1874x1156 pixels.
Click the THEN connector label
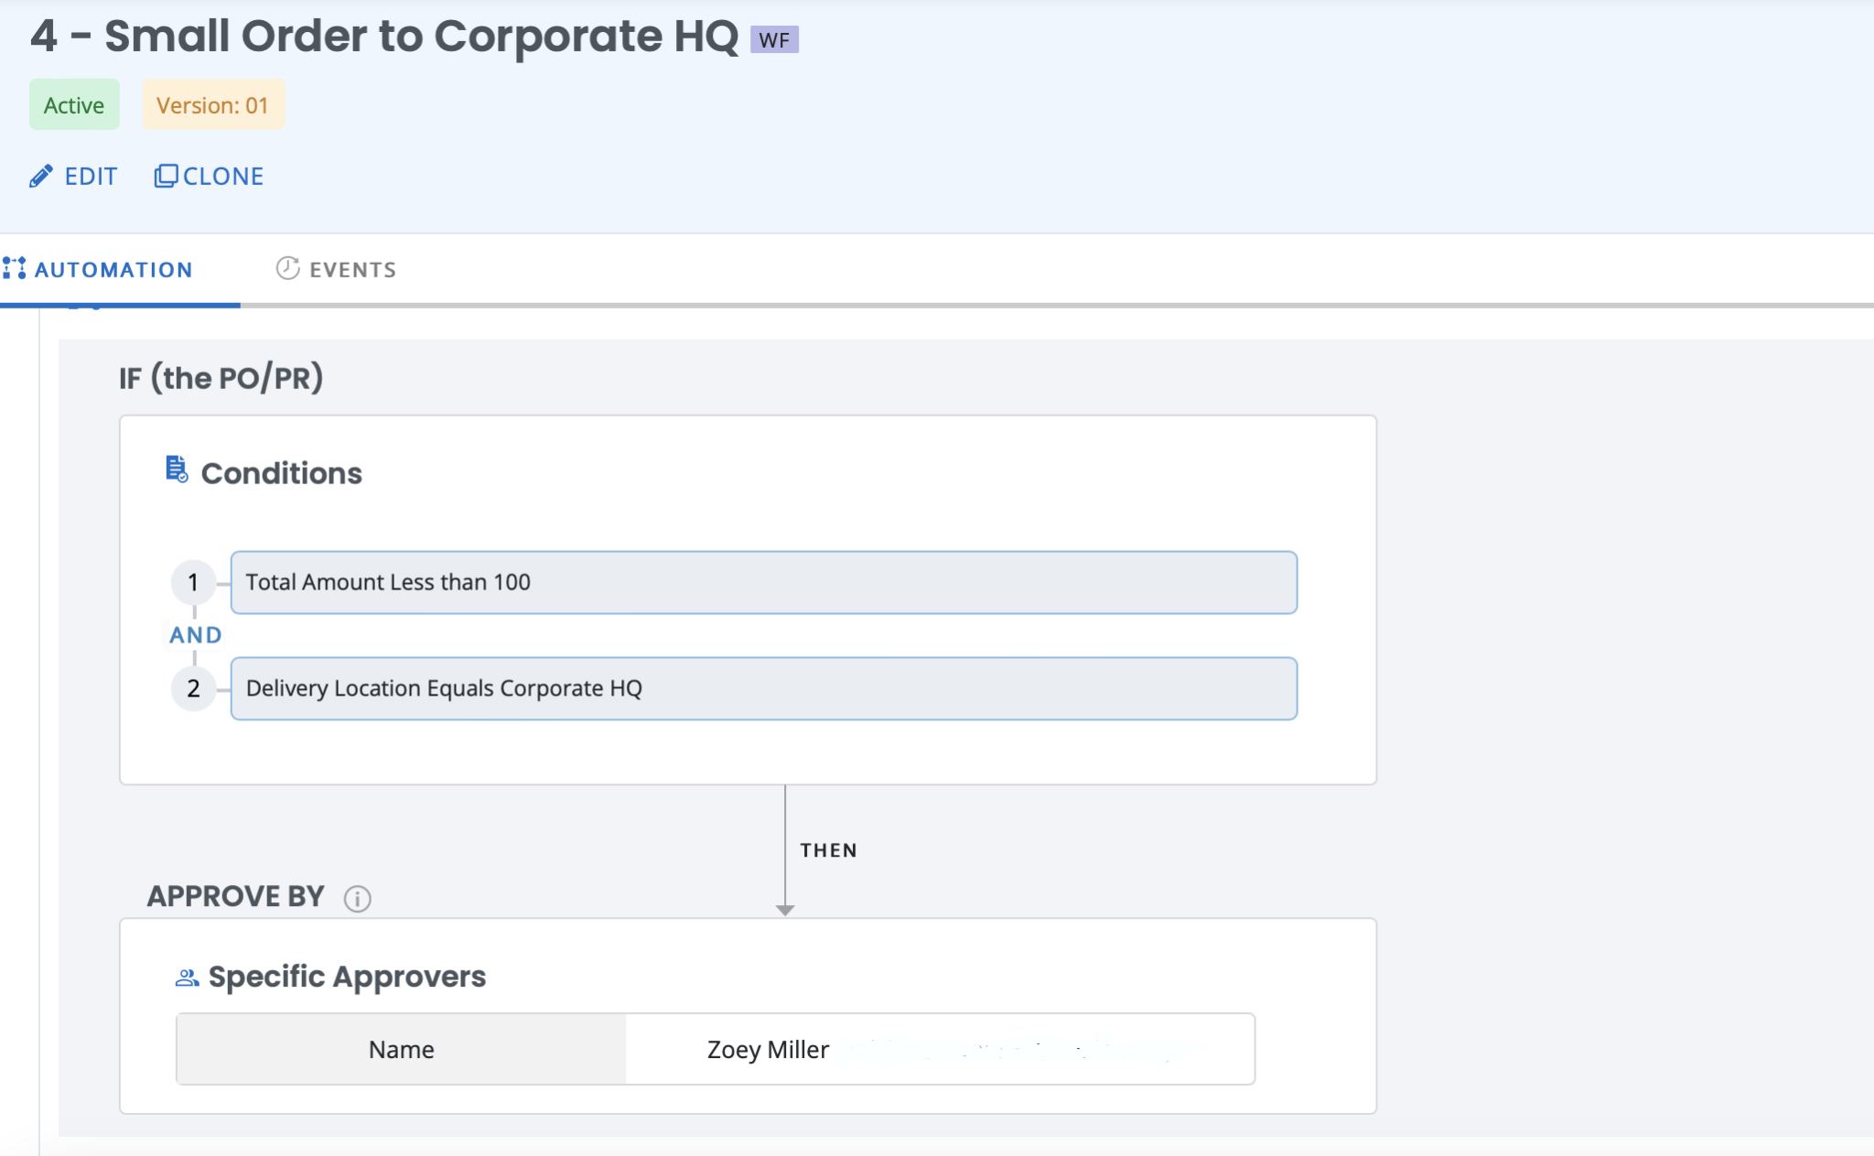point(829,850)
